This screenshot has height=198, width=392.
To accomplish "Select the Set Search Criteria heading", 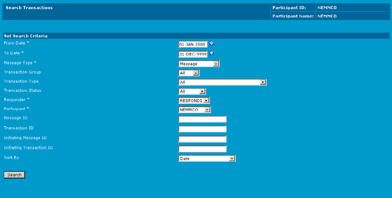I will pos(26,36).
